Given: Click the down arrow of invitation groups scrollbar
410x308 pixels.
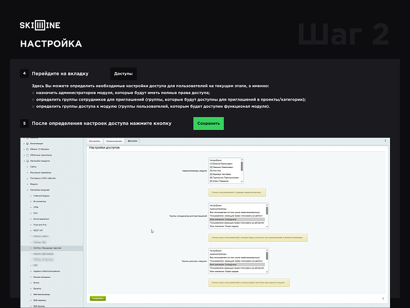Looking at the screenshot, I should [x=267, y=227].
